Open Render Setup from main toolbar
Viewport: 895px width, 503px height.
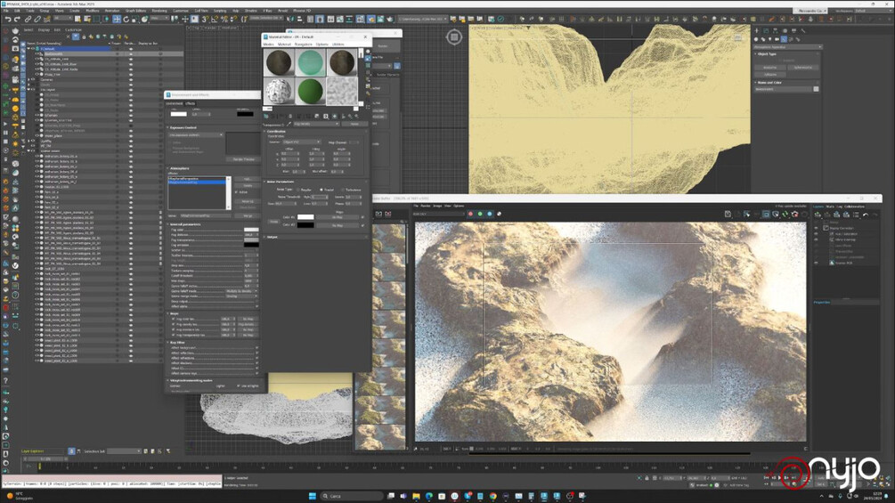point(370,19)
